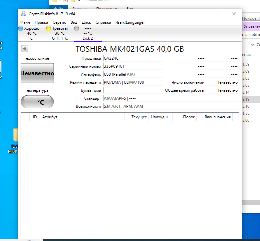Click the TOSHIBA MK4021GAS 40,0 GB title
This screenshot has height=241, width=260.
point(130,49)
